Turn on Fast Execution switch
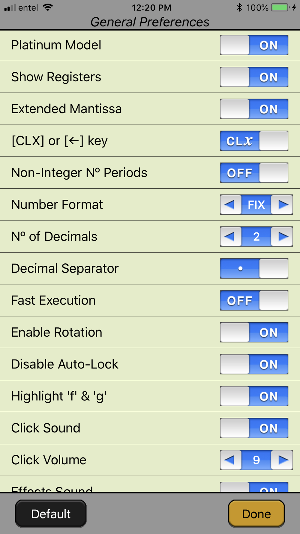The height and width of the screenshot is (534, 300). (254, 300)
